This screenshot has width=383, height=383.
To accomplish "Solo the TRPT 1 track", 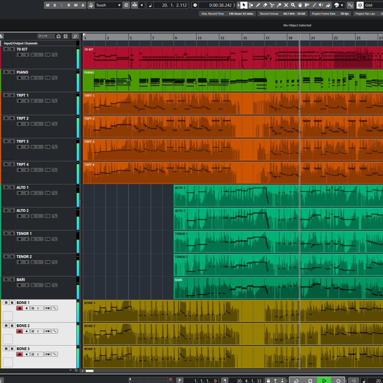I will point(12,95).
